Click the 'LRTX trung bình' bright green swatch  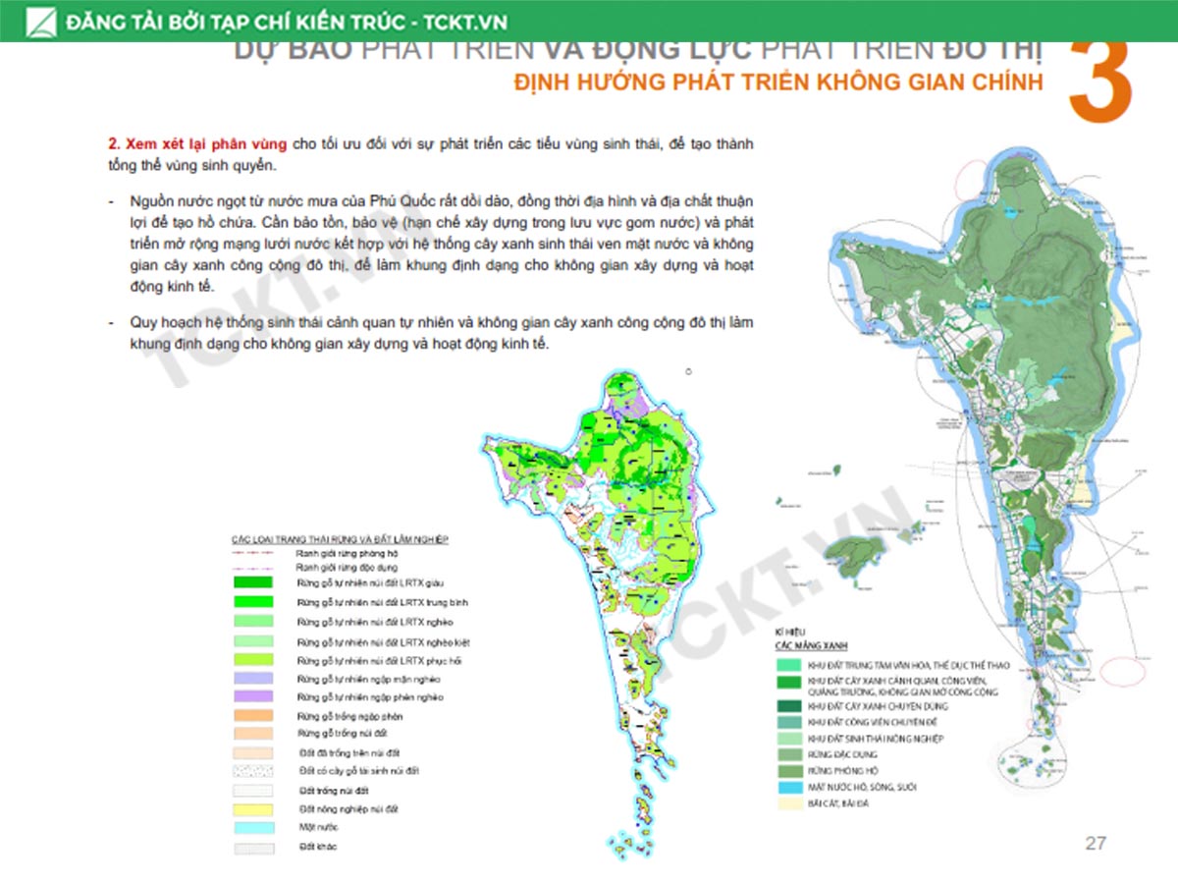(x=253, y=602)
